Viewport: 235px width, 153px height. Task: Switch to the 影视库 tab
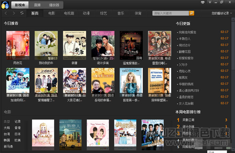pos(20,5)
